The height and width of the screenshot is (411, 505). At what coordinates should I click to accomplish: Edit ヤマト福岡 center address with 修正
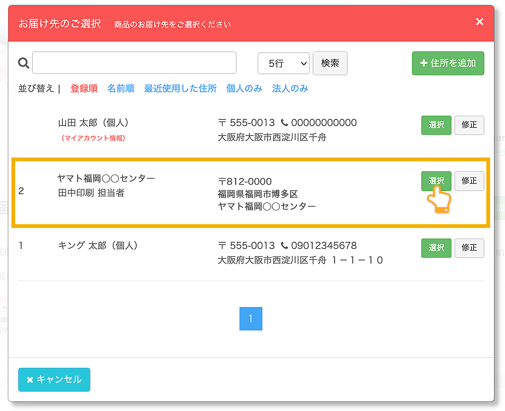[x=469, y=181]
